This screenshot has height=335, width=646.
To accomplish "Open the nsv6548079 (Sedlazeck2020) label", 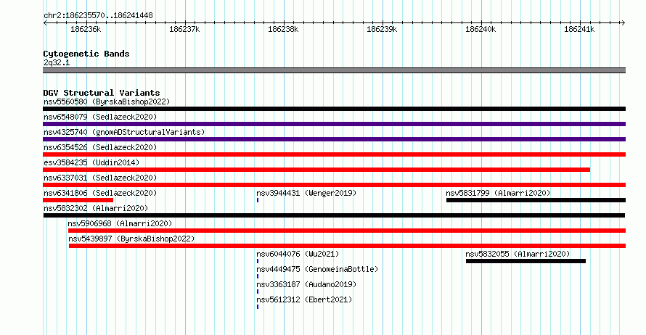I will [100, 117].
